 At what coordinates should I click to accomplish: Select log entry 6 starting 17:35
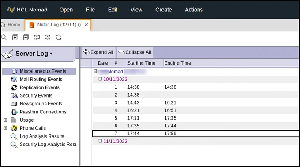195,126
